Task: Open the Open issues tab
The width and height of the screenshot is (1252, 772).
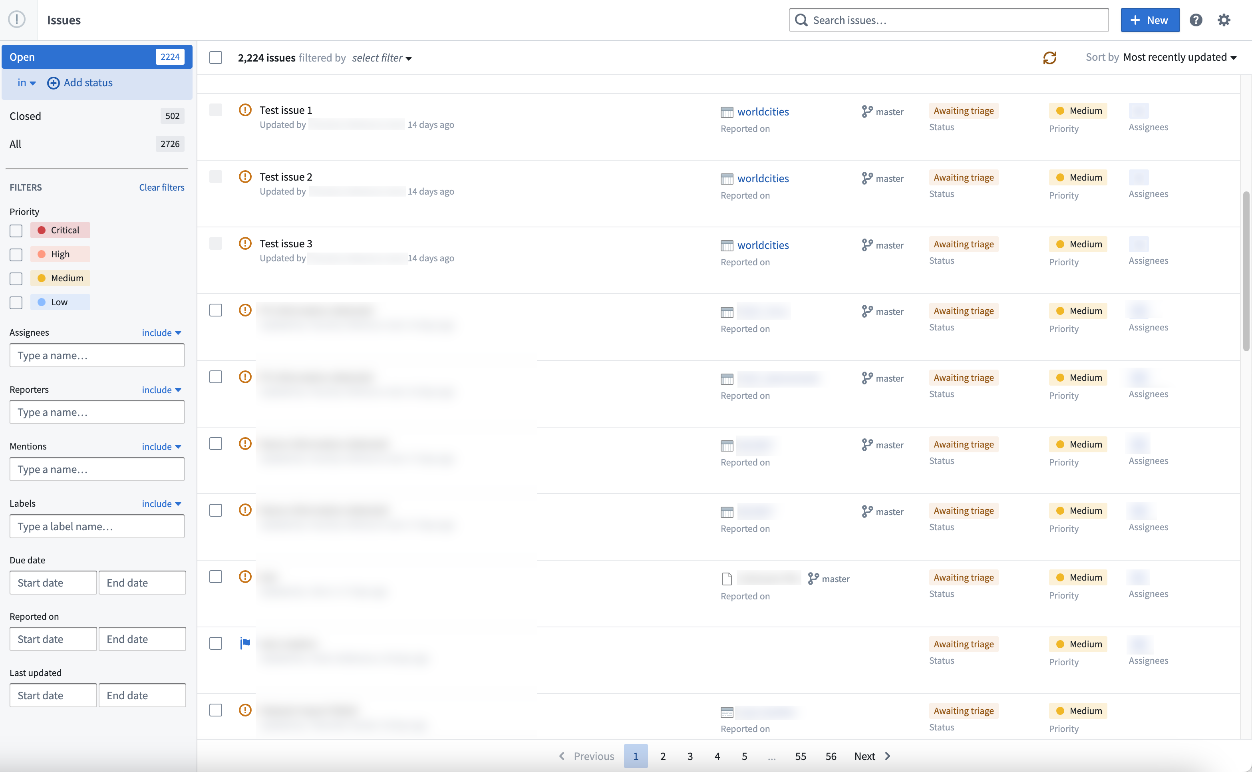Action: coord(96,56)
